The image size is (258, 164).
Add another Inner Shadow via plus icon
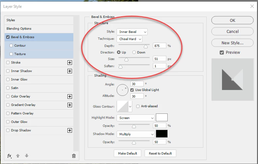point(70,71)
